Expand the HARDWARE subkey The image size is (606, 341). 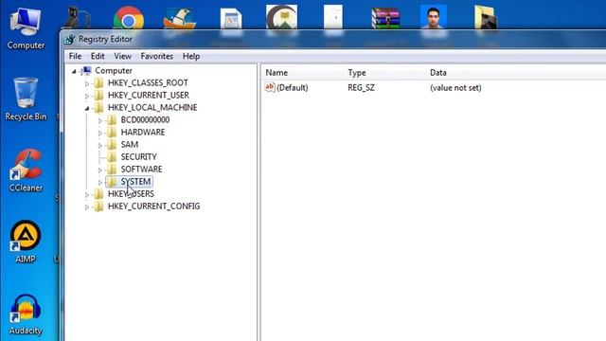click(x=100, y=133)
